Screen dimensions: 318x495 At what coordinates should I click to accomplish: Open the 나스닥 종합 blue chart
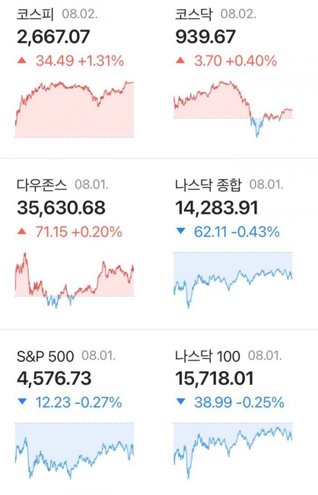coord(233,281)
